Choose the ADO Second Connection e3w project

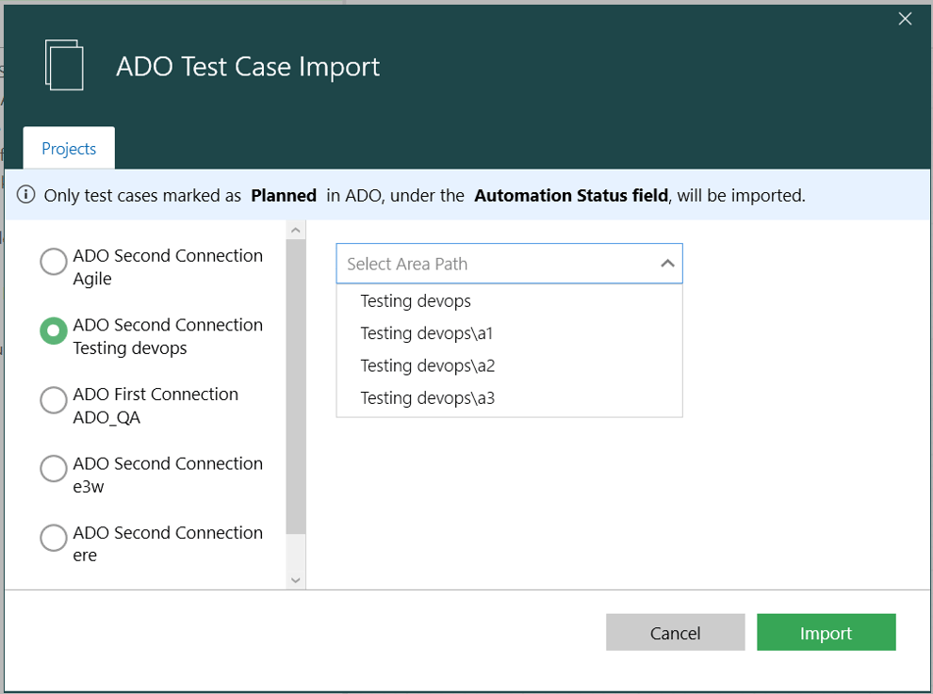click(53, 469)
